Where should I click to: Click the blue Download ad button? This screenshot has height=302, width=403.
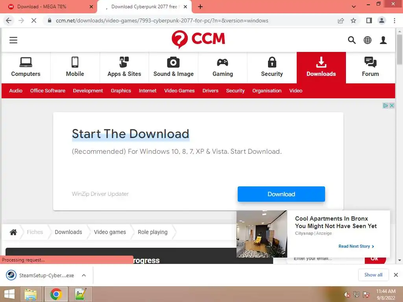coord(281,194)
